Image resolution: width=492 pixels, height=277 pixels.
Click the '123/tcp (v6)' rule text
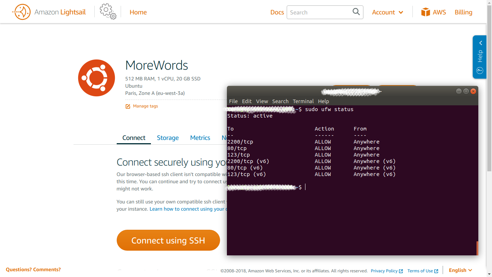(x=246, y=174)
